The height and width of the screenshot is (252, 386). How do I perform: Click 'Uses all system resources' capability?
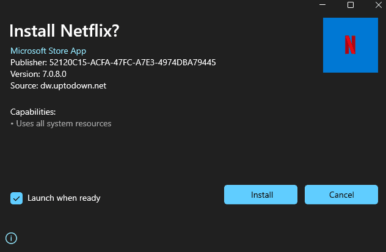tap(63, 123)
